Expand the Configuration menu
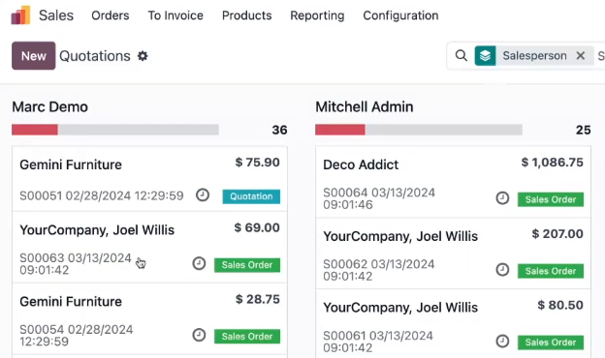This screenshot has height=358, width=605. pyautogui.click(x=400, y=15)
